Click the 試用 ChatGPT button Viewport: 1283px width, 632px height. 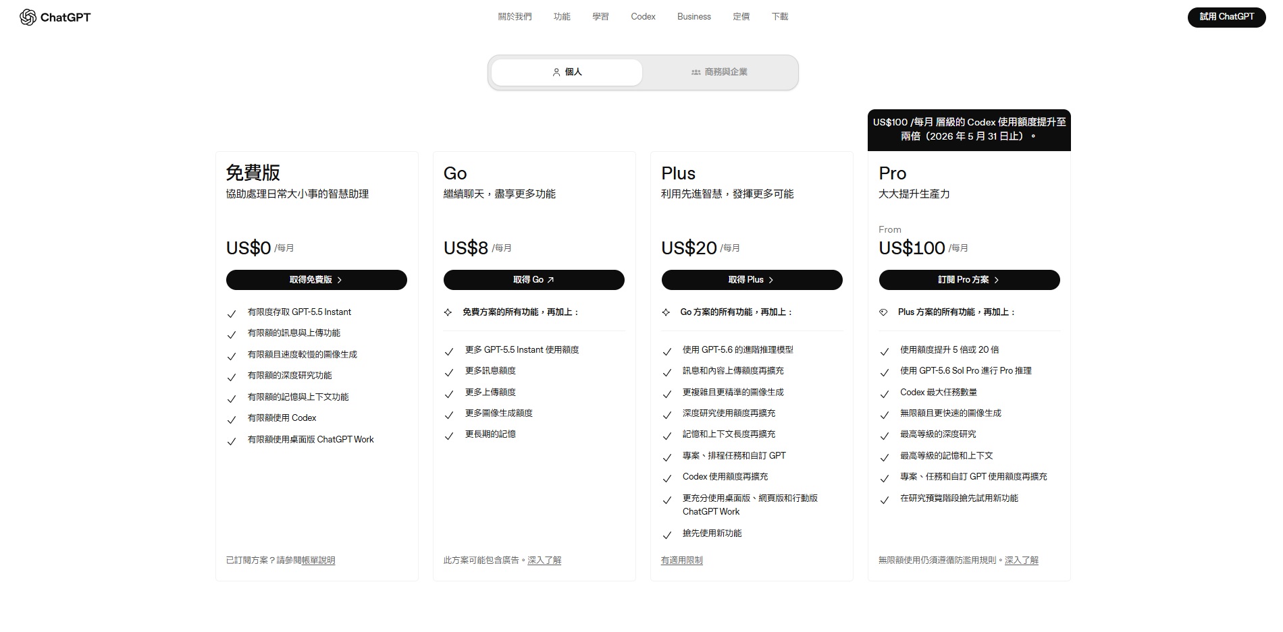(1227, 17)
